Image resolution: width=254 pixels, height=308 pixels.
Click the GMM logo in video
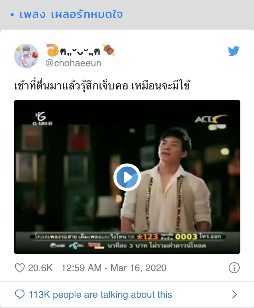coord(42,118)
